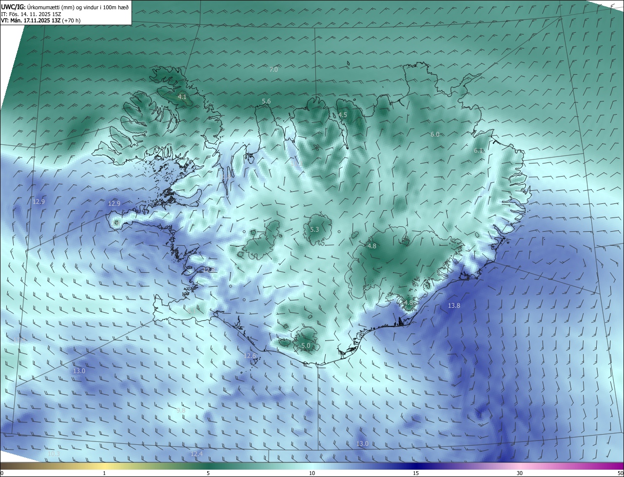Click the legend tick labeled 50
The height and width of the screenshot is (477, 624).
tap(620, 474)
